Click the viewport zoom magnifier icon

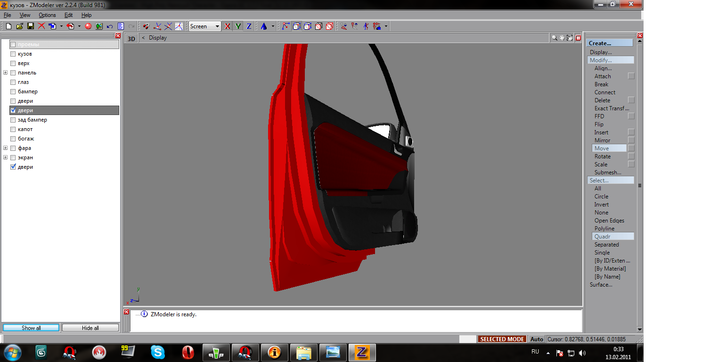(555, 38)
